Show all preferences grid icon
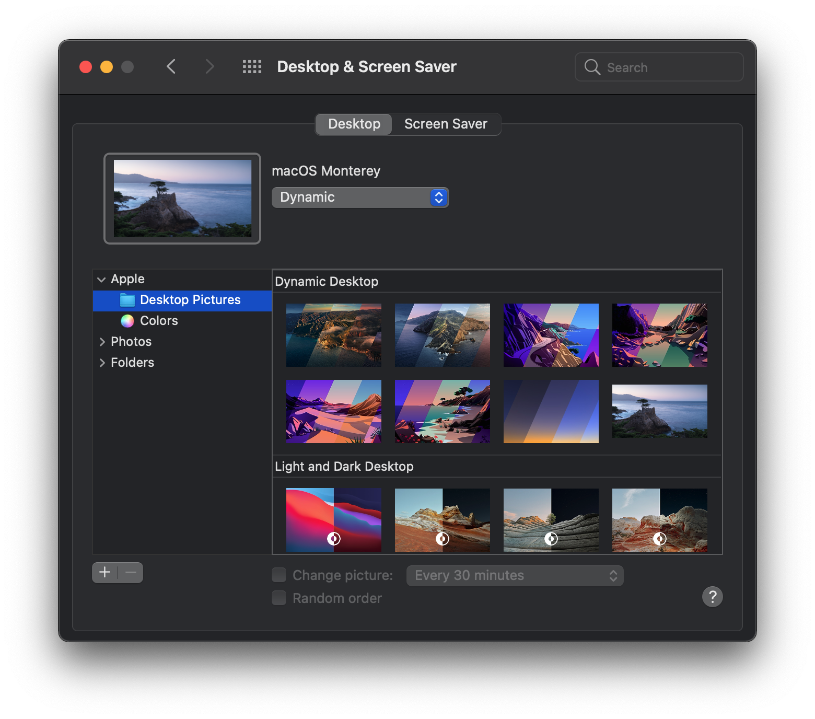Screen dimensions: 815x719 (252, 66)
